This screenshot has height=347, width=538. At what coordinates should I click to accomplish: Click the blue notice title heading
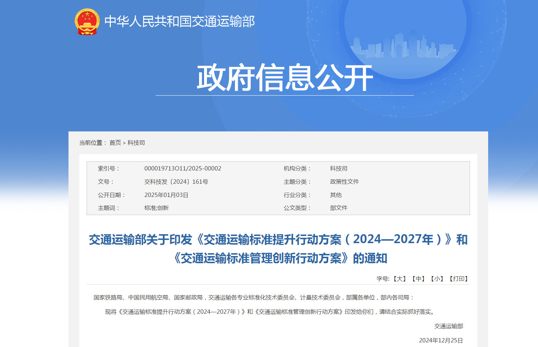tap(278, 249)
